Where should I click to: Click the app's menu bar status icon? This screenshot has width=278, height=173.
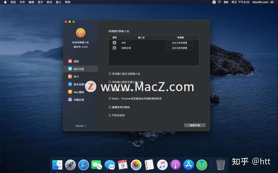click(214, 2)
